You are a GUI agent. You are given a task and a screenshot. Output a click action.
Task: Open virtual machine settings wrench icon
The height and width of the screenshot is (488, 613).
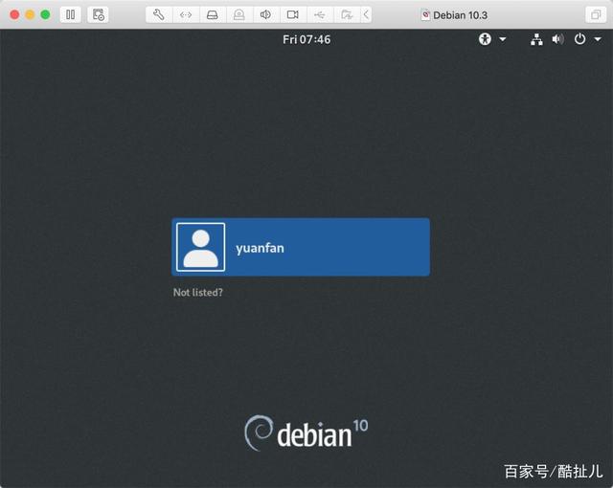point(159,15)
